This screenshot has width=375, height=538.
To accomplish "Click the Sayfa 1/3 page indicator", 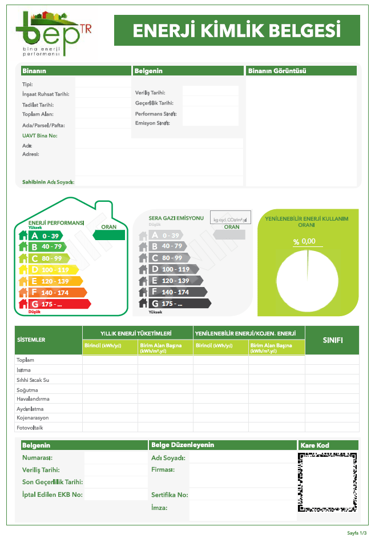I will [357, 533].
